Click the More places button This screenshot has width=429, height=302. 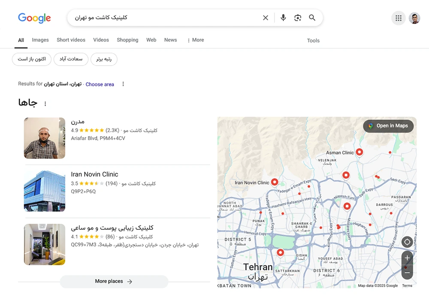114,281
